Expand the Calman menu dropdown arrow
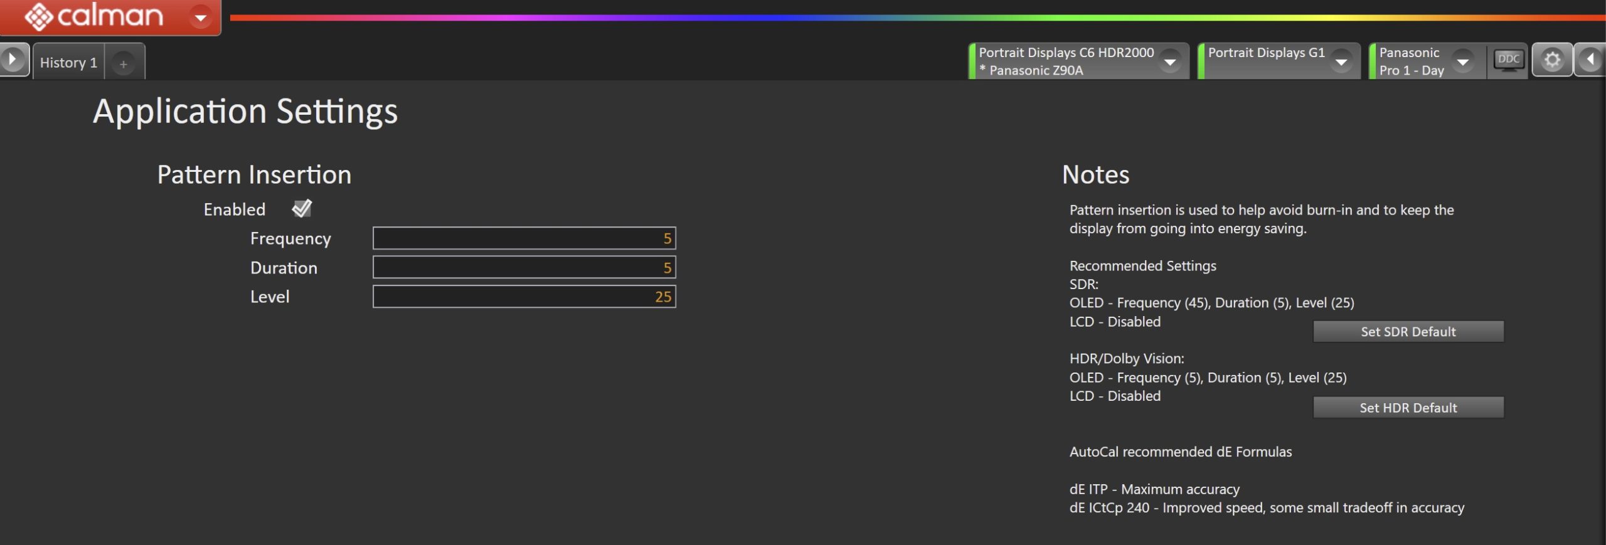1606x545 pixels. [x=201, y=18]
